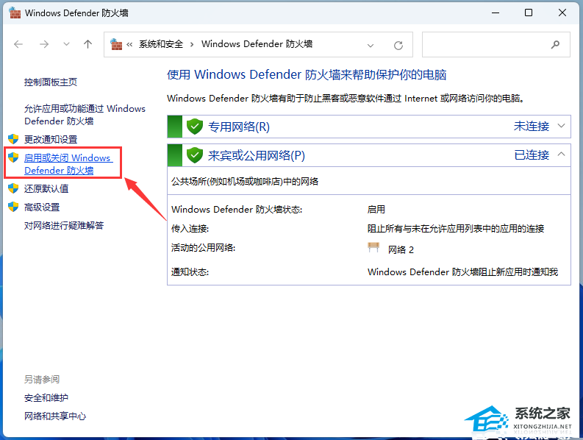This screenshot has height=440, width=583.
Task: Click the 活动的公用网络: label
Action: click(x=203, y=247)
